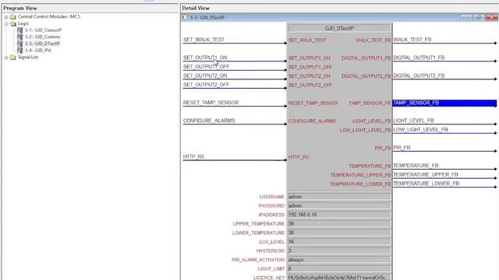Click the Logic folder icon
This screenshot has width=499, height=280.
coord(13,24)
